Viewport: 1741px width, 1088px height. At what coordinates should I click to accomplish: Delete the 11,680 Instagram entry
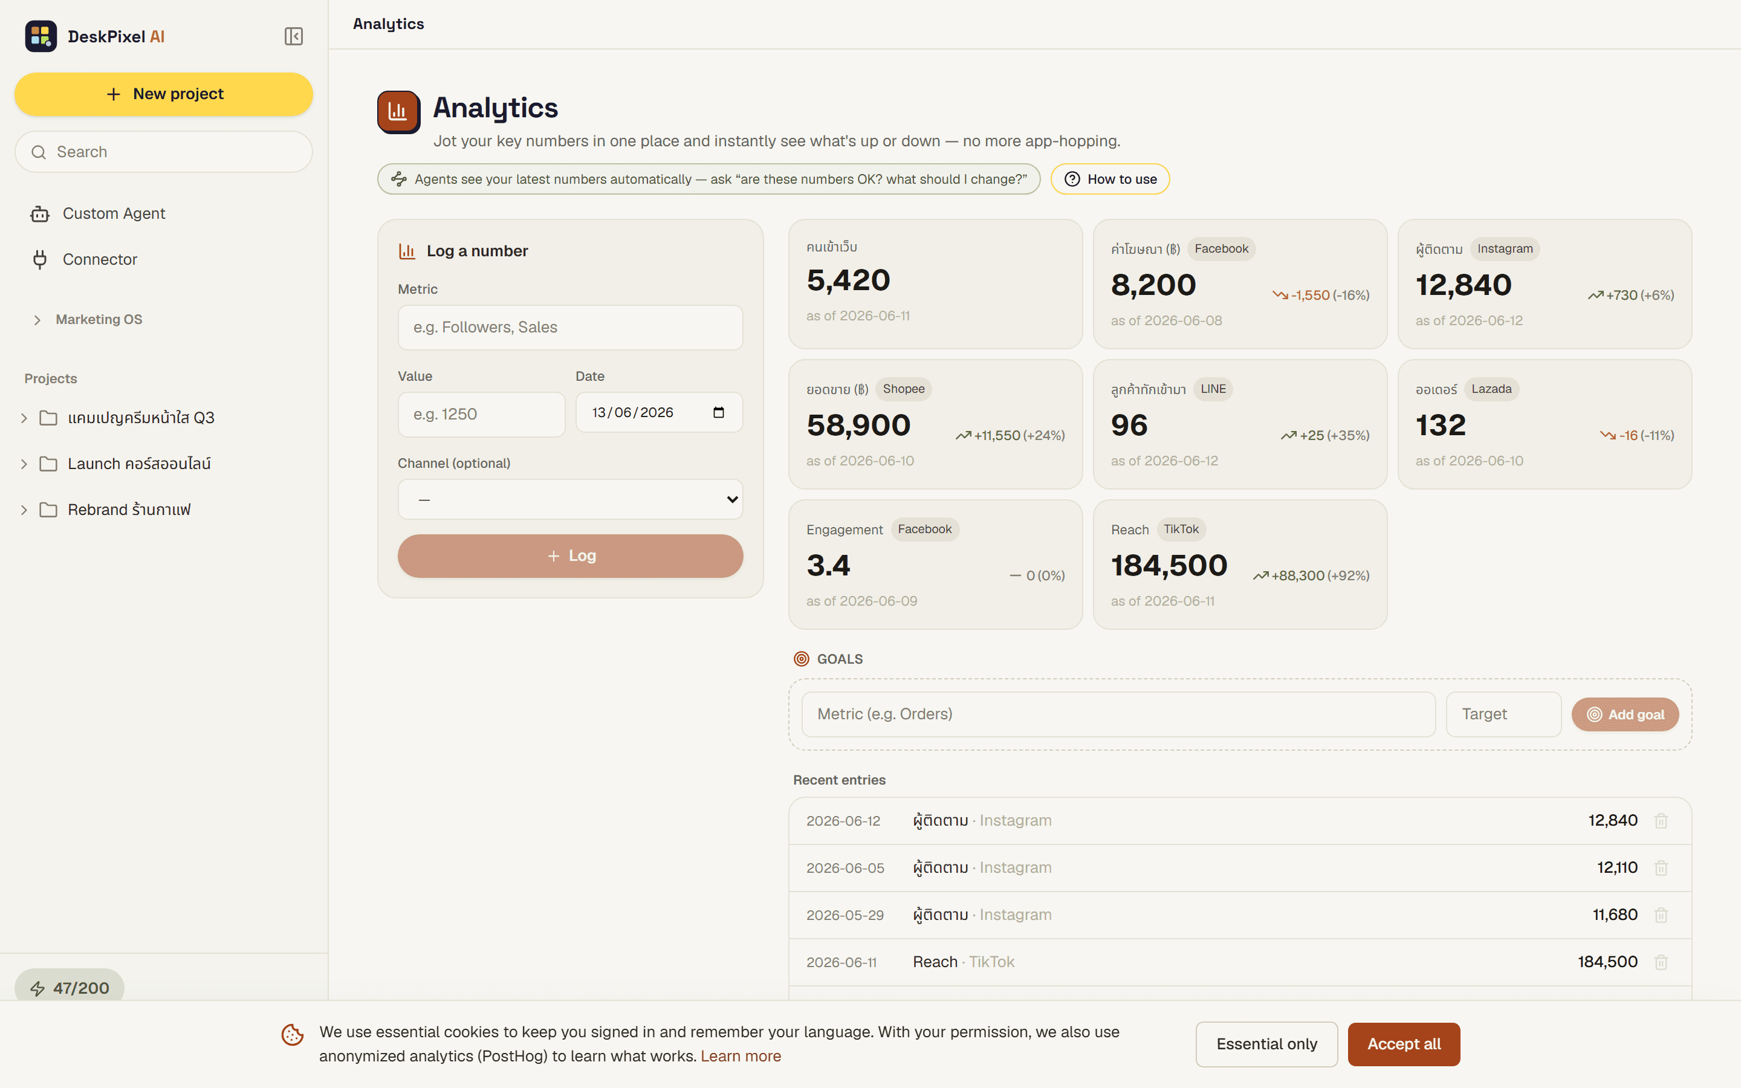(1661, 915)
